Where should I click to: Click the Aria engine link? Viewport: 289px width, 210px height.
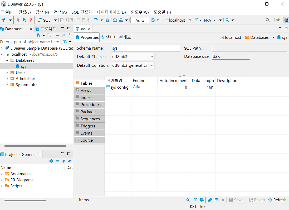[136, 87]
